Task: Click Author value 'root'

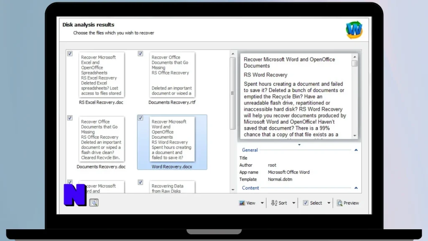Action: click(272, 165)
